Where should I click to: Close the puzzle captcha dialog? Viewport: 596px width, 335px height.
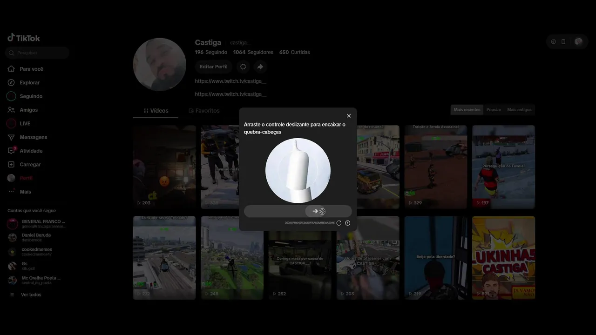[349, 116]
